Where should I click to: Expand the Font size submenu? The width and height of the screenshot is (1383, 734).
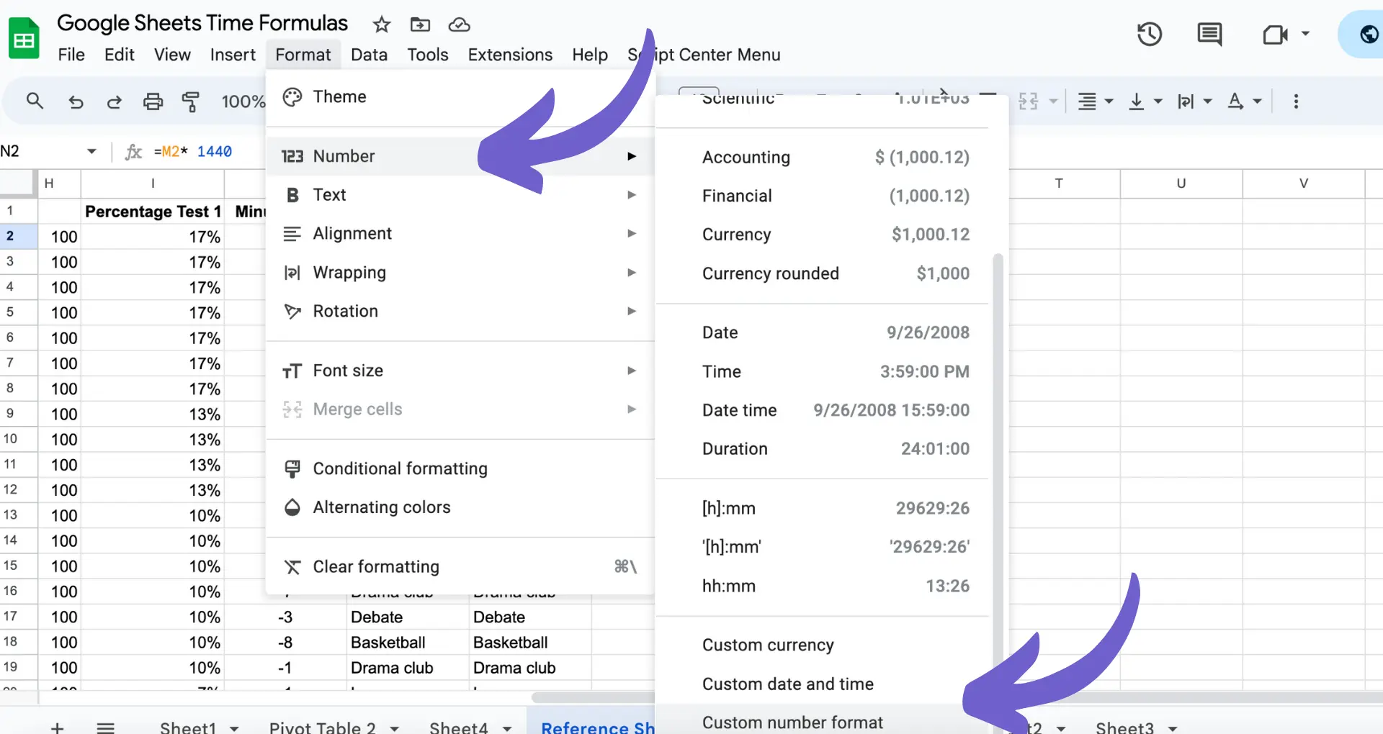[x=460, y=371]
